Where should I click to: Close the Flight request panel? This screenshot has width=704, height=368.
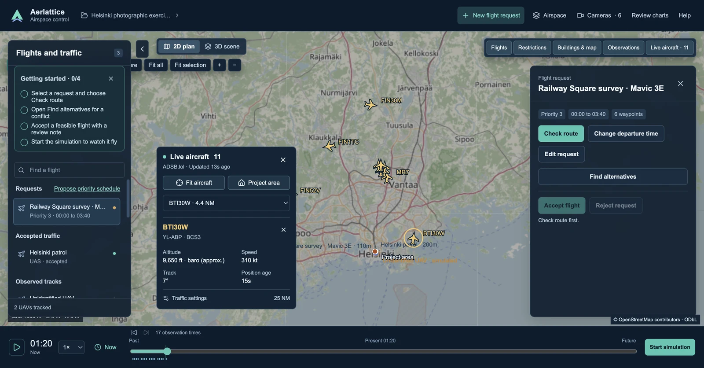pyautogui.click(x=680, y=84)
